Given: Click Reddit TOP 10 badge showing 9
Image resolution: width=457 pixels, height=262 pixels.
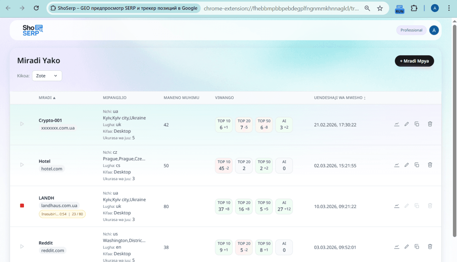Looking at the screenshot, I should (x=224, y=247).
